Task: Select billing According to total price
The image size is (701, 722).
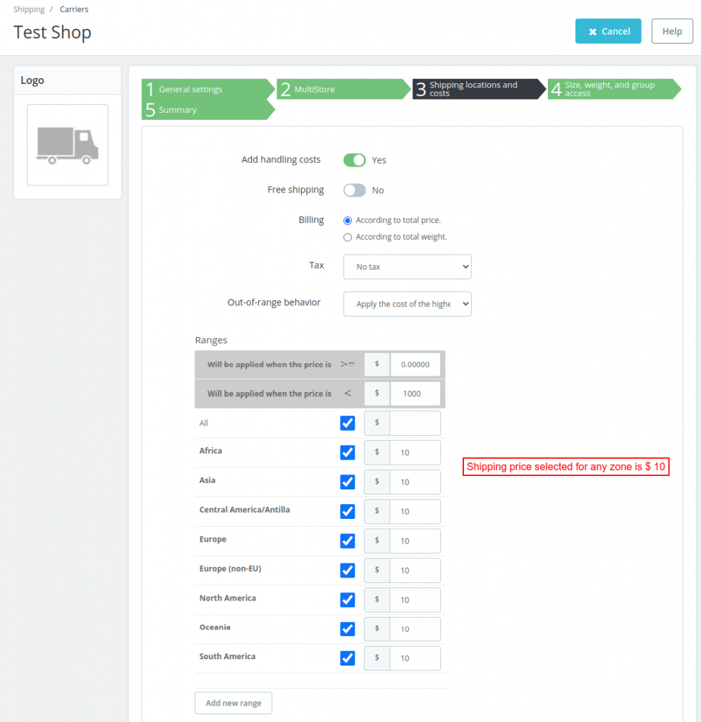Action: pos(348,221)
